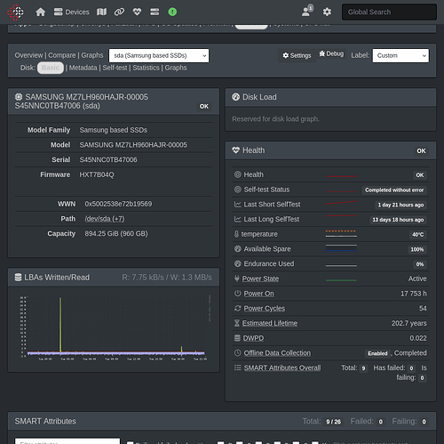This screenshot has height=444, width=444.
Task: Open the Metadata disk tab
Action: [83, 68]
